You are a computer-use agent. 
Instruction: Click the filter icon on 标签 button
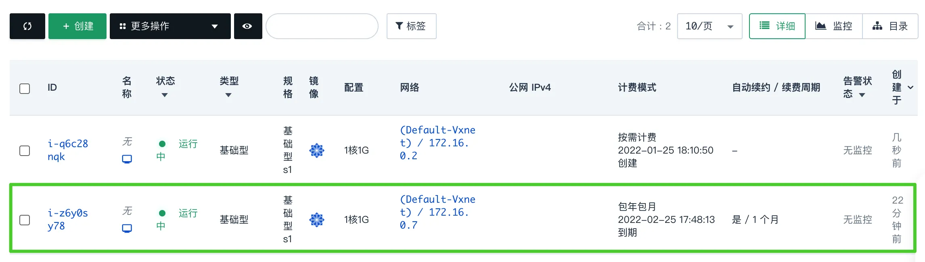coord(399,26)
